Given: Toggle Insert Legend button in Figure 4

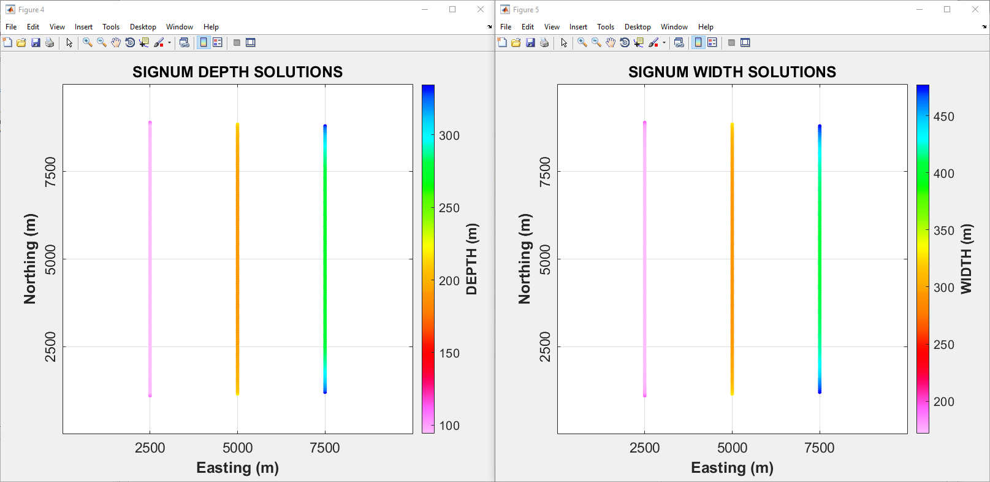Looking at the screenshot, I should (218, 42).
